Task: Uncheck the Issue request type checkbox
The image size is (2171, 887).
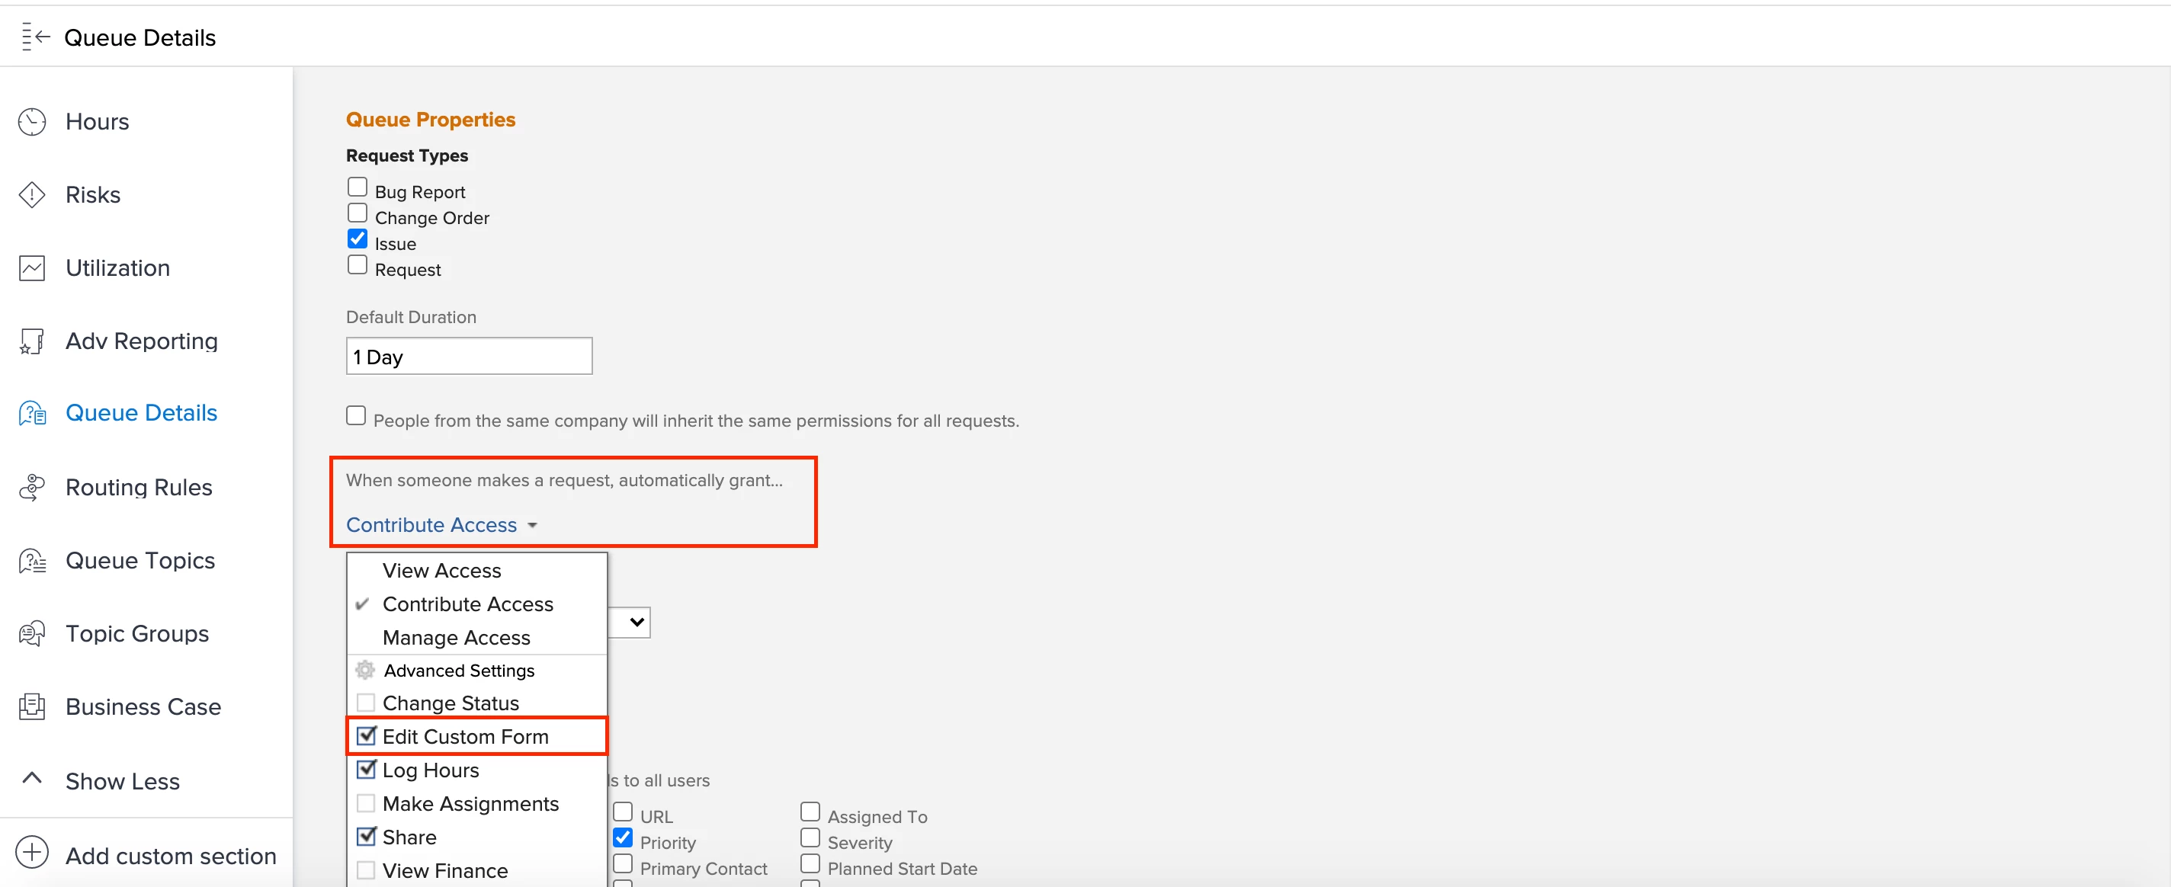Action: click(x=358, y=239)
